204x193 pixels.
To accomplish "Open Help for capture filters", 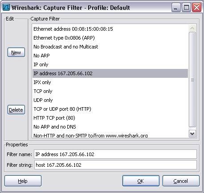I will pos(23,181).
